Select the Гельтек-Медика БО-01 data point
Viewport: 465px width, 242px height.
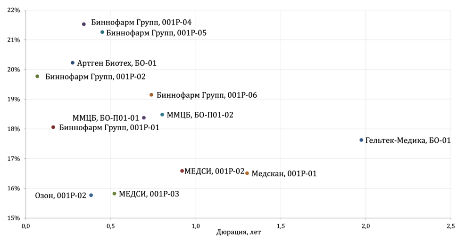pyautogui.click(x=361, y=140)
